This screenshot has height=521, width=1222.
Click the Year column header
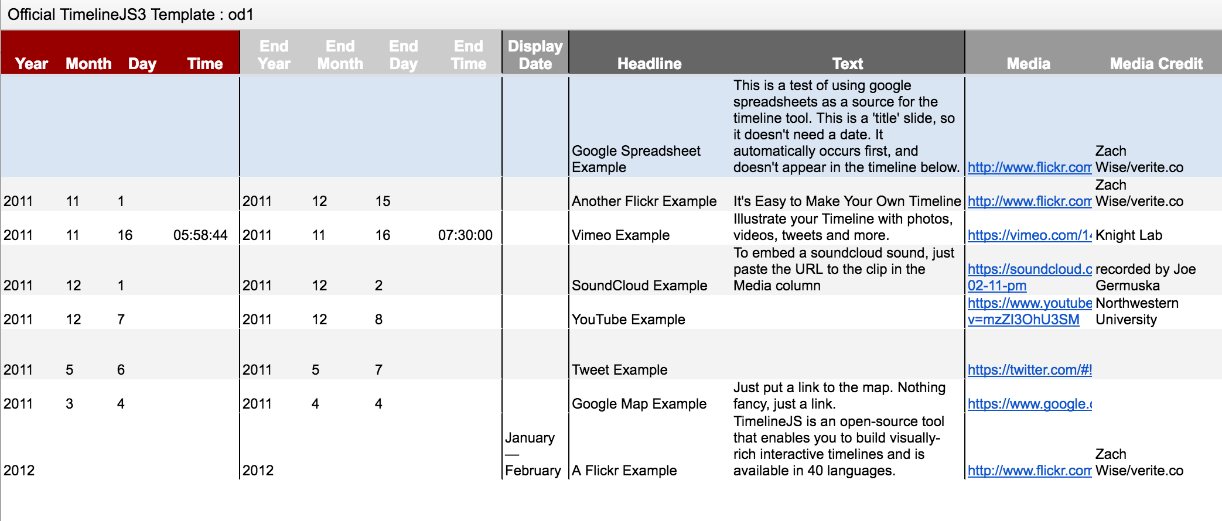point(32,63)
